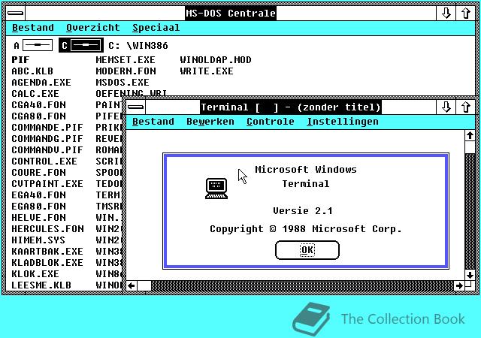Select CGA80.FON in the file list
This screenshot has height=338, width=481.
pos(38,116)
